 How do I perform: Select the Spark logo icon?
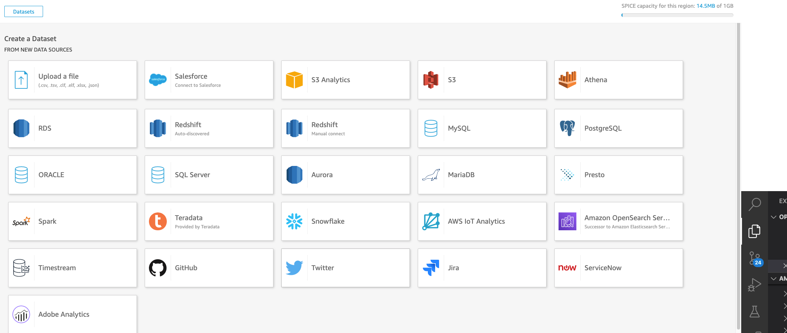click(21, 221)
